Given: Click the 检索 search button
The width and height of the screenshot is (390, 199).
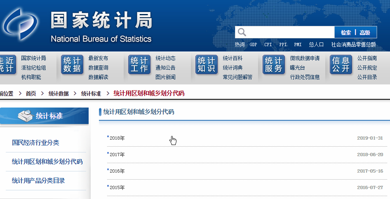Looking at the screenshot, I should [345, 33].
